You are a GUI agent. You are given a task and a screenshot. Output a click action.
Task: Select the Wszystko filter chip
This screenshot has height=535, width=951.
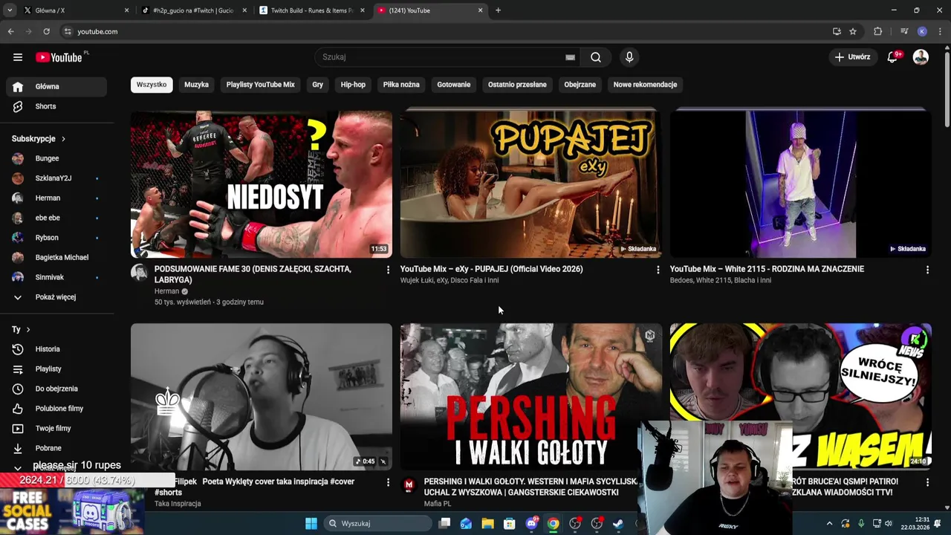click(152, 85)
